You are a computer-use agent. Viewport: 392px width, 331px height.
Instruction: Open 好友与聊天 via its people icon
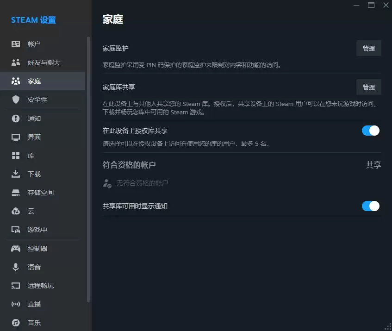[x=16, y=62]
